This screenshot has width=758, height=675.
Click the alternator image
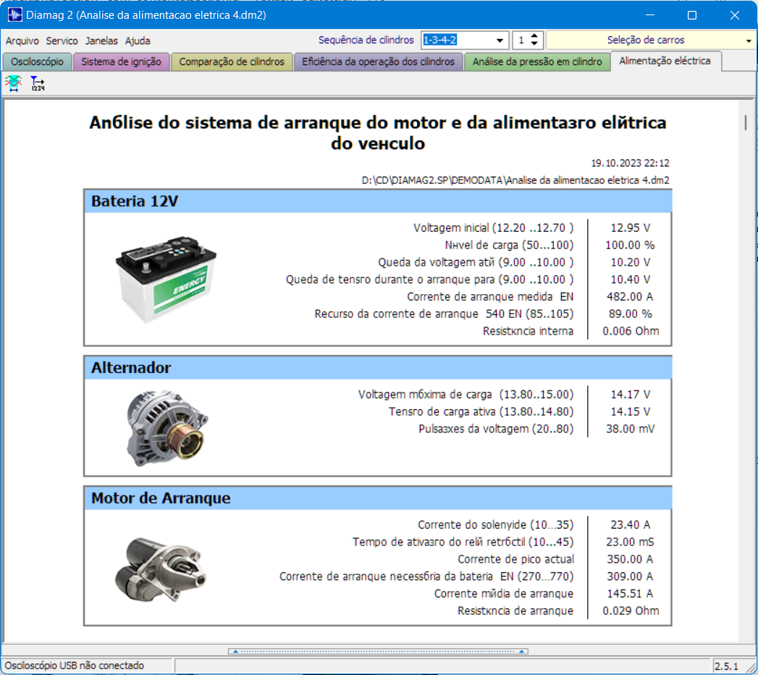coord(167,428)
